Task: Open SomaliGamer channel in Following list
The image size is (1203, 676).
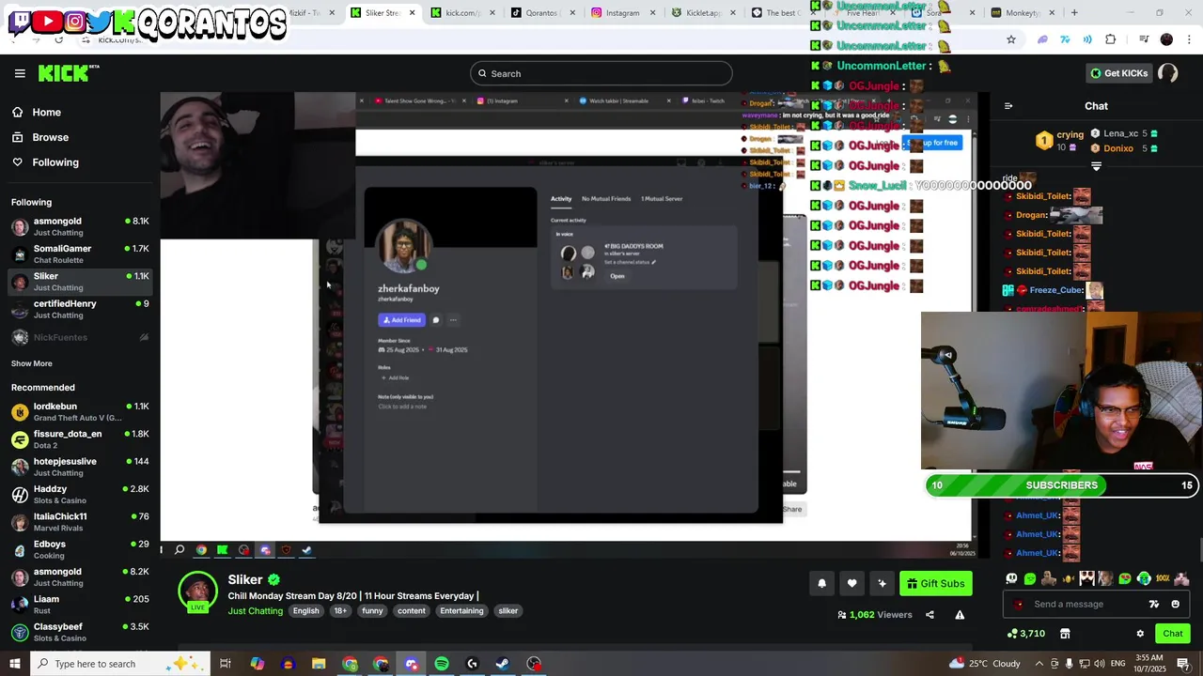Action: point(80,253)
